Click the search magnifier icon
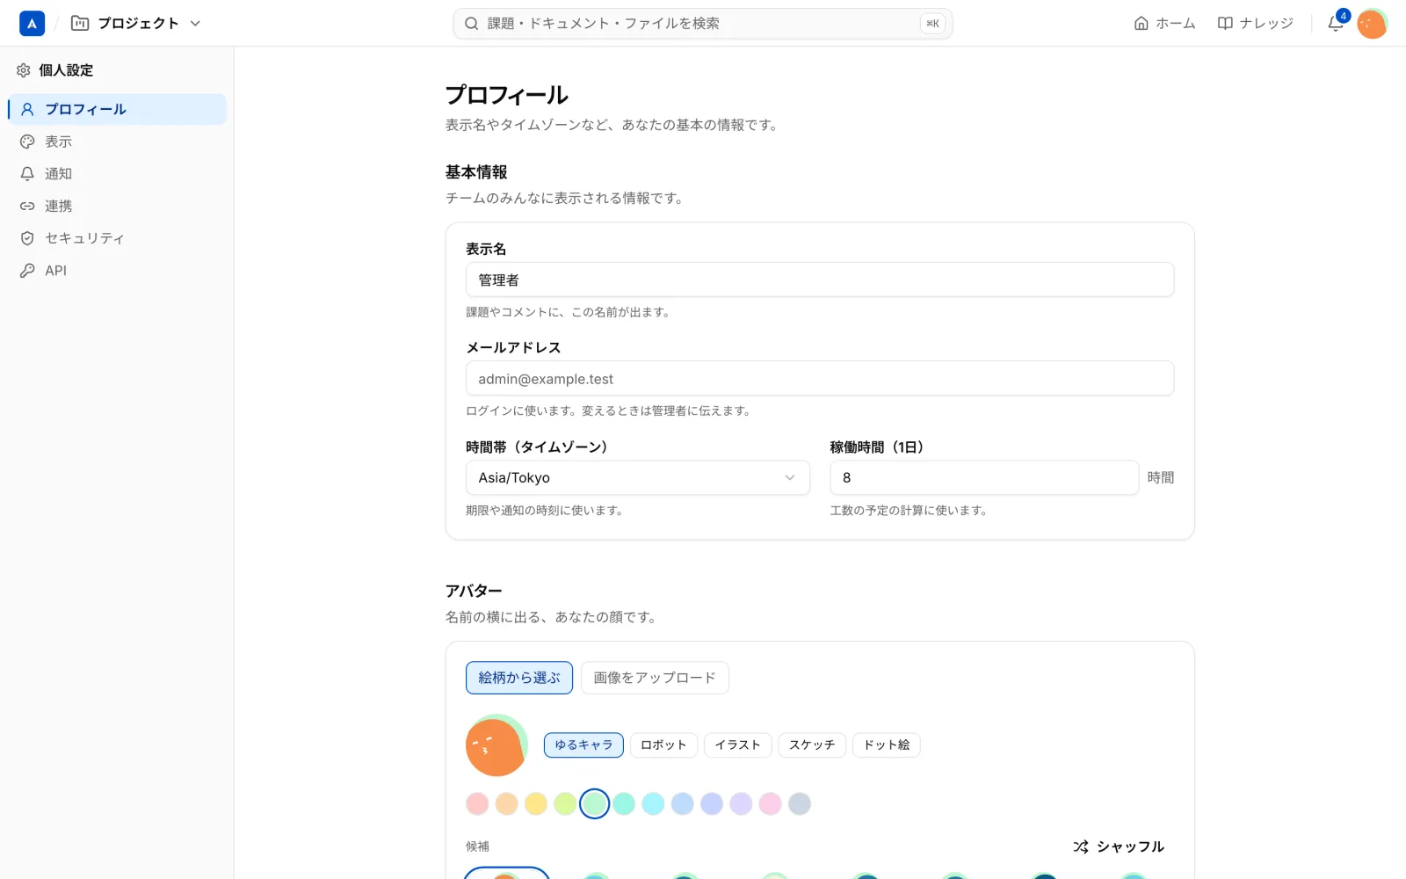Viewport: 1406px width, 879px height. click(472, 24)
